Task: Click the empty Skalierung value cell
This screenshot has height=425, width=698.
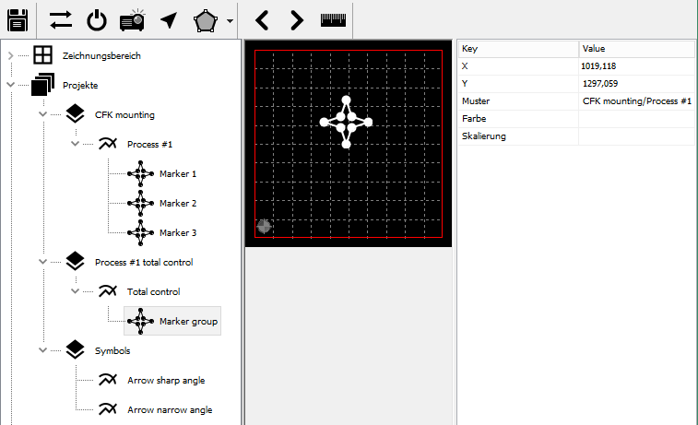Action: pyautogui.click(x=636, y=136)
